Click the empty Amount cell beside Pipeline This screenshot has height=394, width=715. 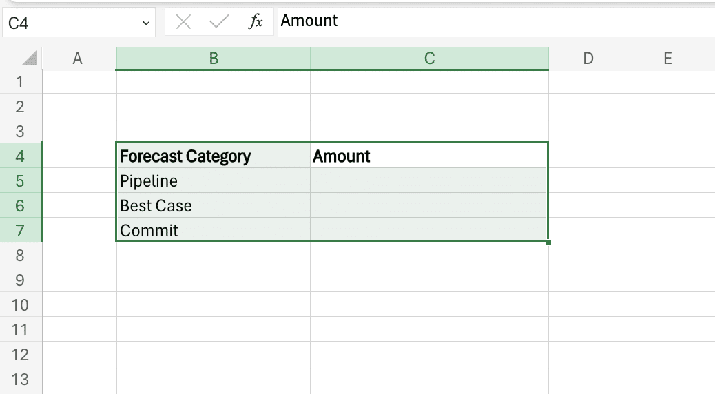coord(429,181)
